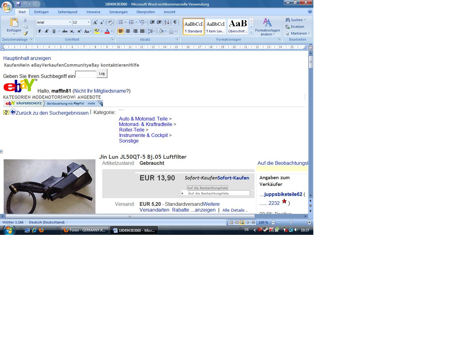Increase font size with the grow font icon

(95, 22)
